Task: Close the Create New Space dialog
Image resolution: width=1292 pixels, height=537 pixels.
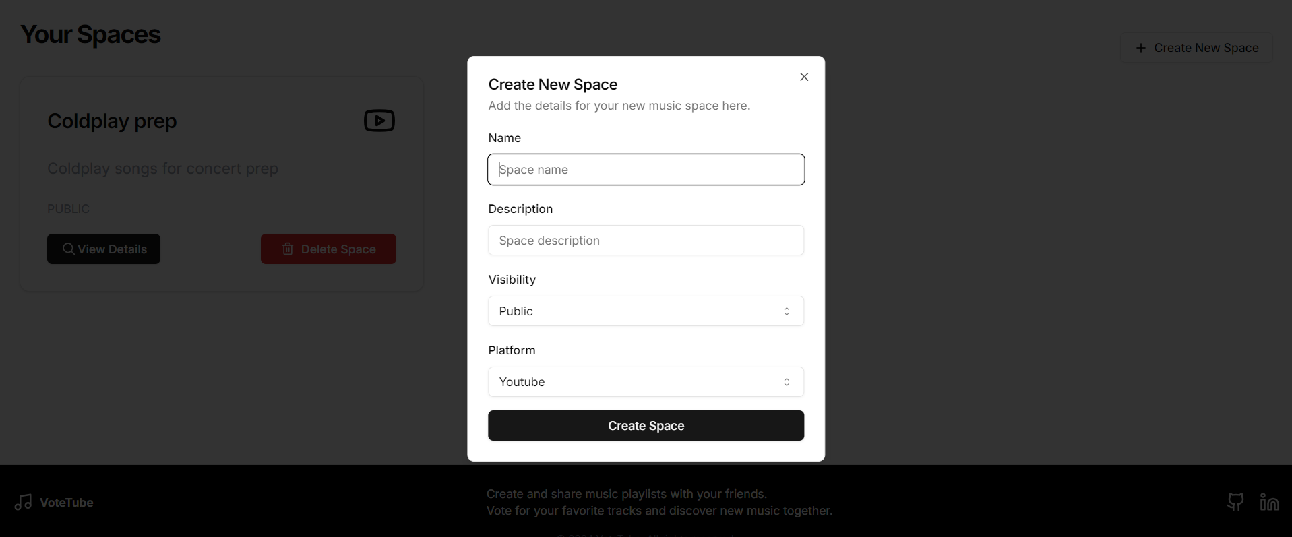Action: pyautogui.click(x=804, y=77)
